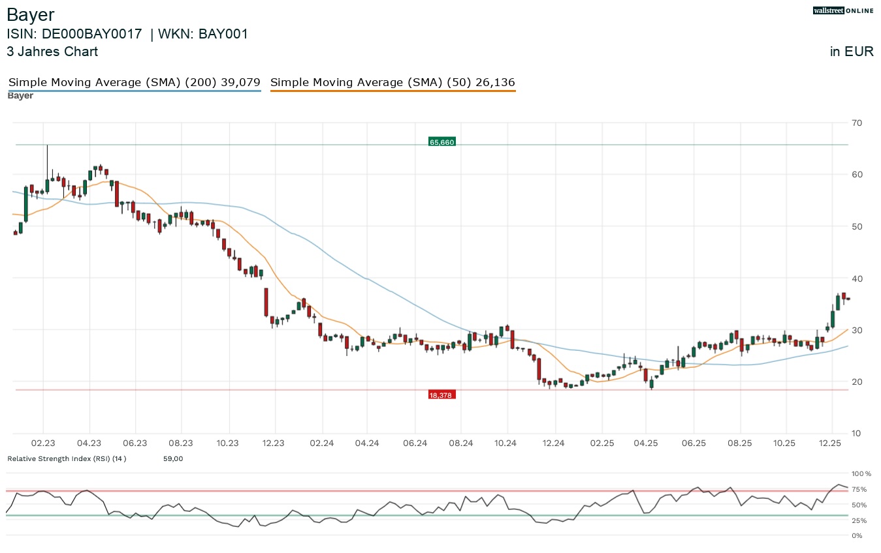Toggle the Bayer price series label
Image resolution: width=881 pixels, height=553 pixels.
(20, 95)
